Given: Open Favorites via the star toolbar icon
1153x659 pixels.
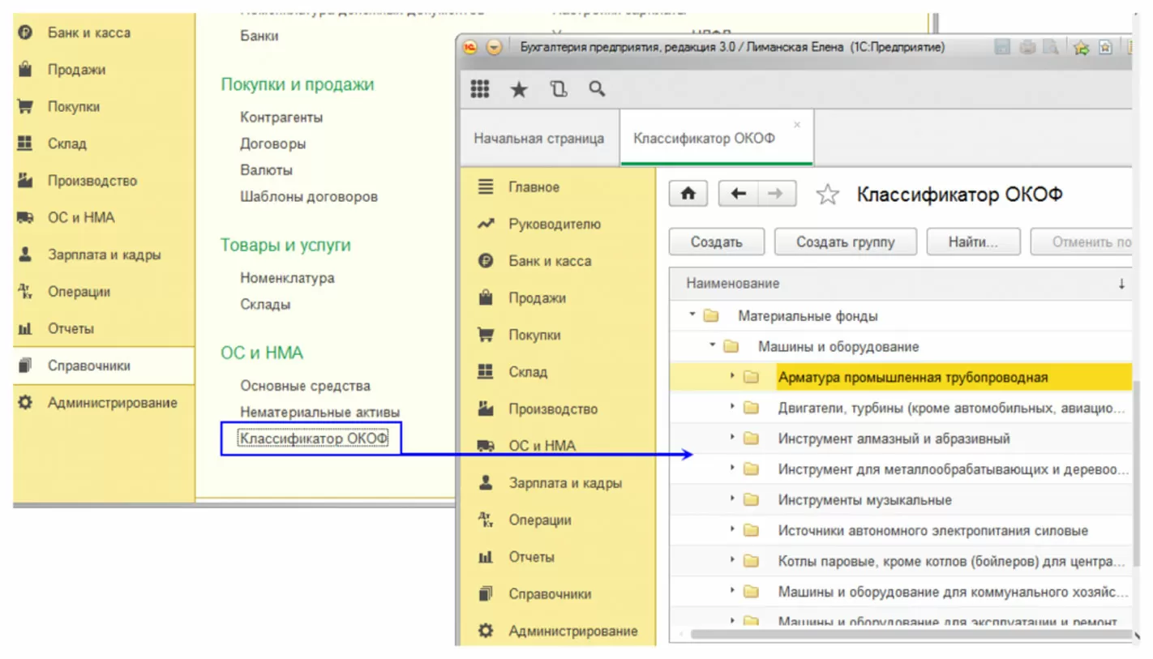Looking at the screenshot, I should pos(518,89).
